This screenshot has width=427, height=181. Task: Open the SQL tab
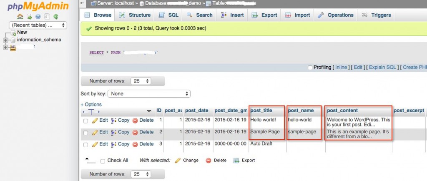pyautogui.click(x=168, y=15)
